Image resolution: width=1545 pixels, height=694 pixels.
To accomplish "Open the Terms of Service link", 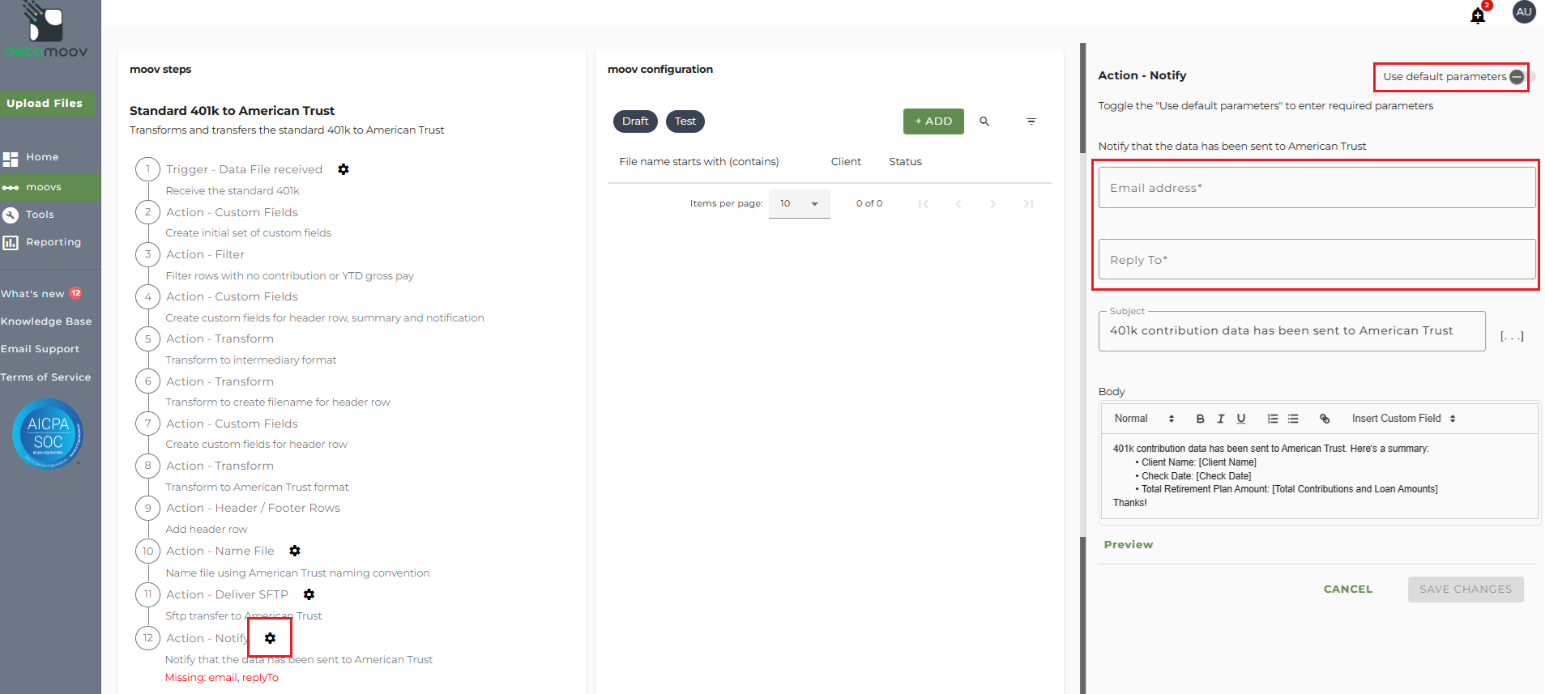I will [x=46, y=377].
